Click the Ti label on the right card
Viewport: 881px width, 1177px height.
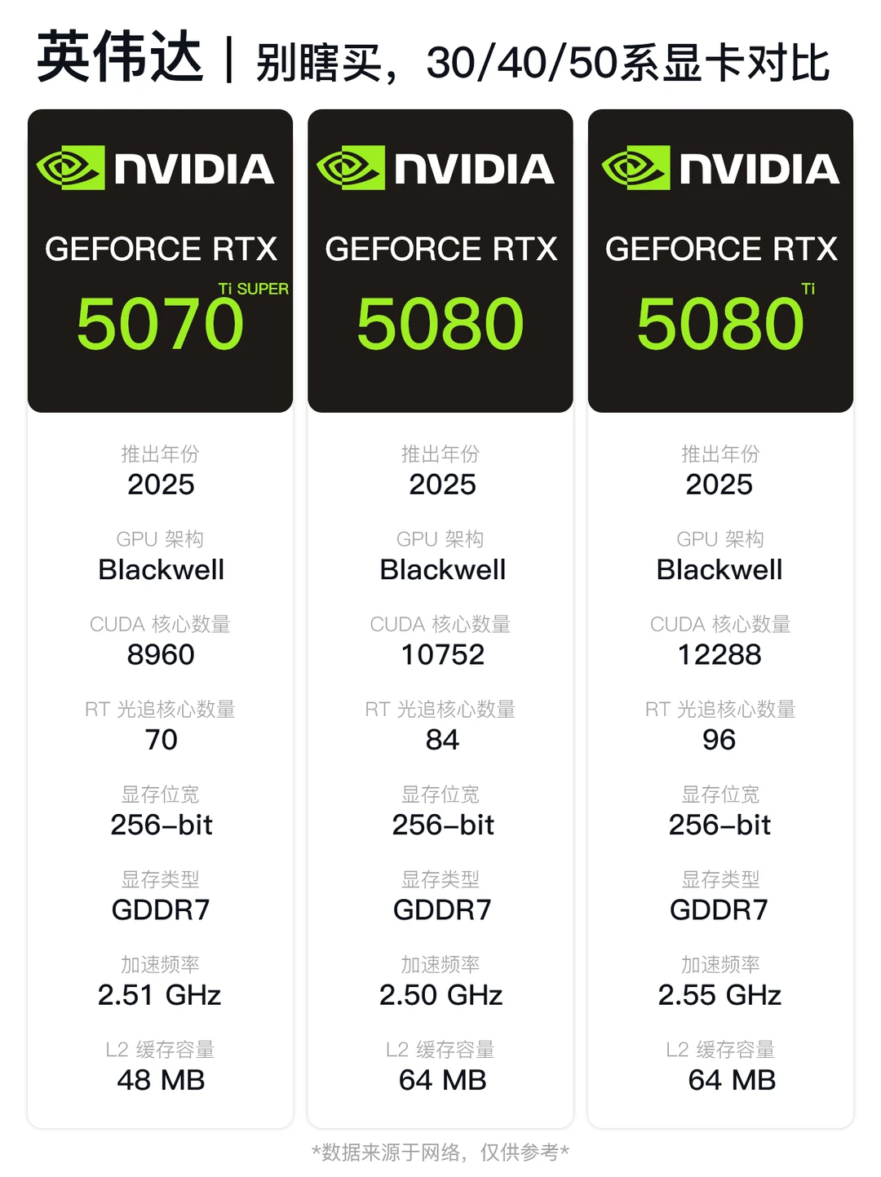point(808,289)
